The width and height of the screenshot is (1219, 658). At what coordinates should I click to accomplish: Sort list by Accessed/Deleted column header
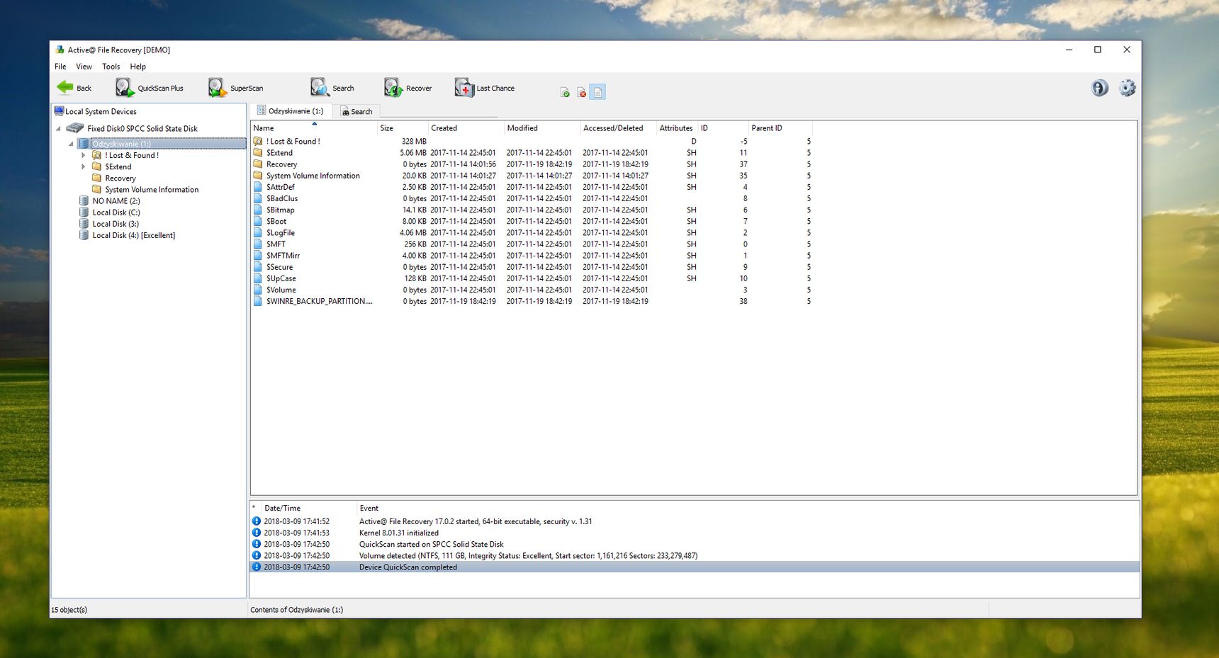pyautogui.click(x=619, y=128)
